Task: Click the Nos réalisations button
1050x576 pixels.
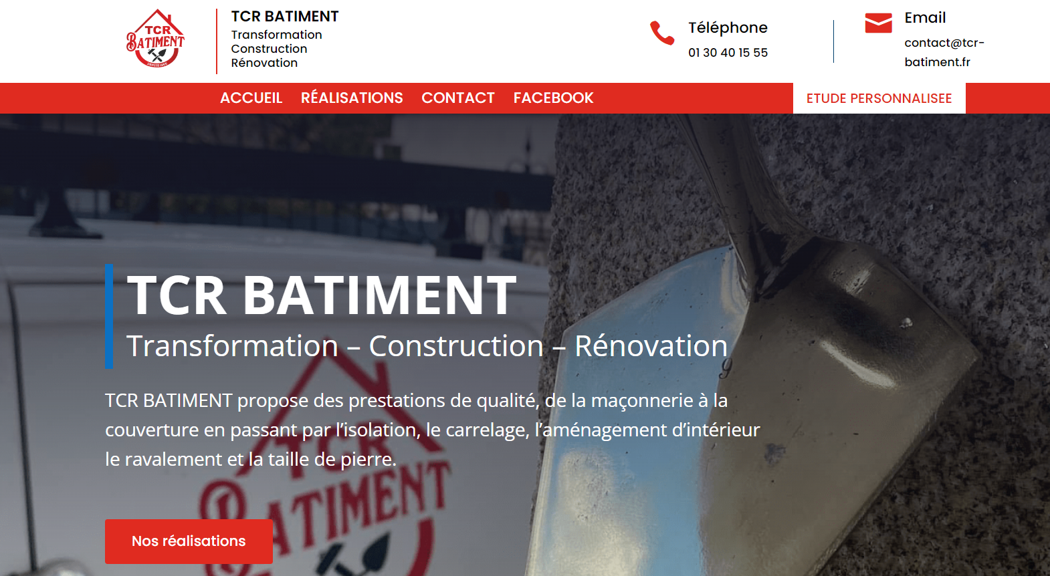Action: point(189,541)
